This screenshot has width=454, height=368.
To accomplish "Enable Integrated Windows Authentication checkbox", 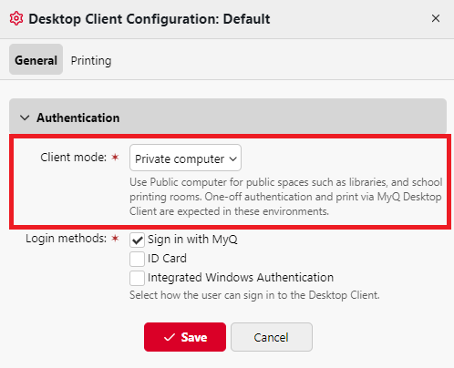I will click(x=137, y=278).
